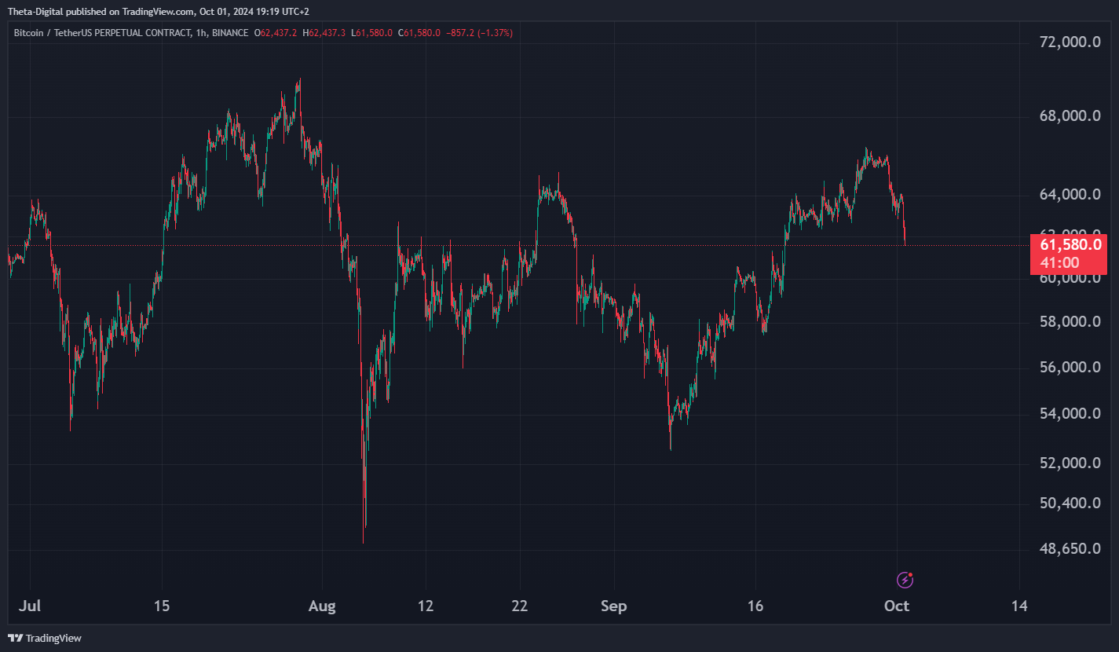Viewport: 1119px width, 652px height.
Task: Click the 22 date marker on time axis
Action: coord(520,606)
